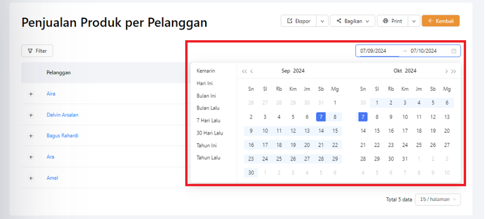Click the Print button

pos(392,21)
